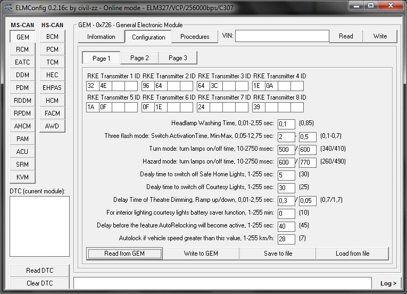This screenshot has height=294, width=407.
Task: Click the VIN input field
Action: click(282, 36)
